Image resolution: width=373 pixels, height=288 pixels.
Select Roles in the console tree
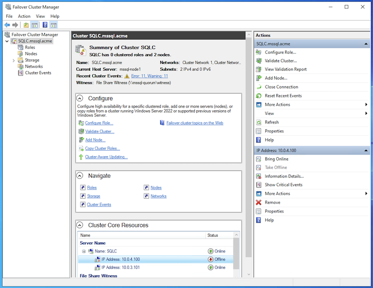(x=30, y=47)
